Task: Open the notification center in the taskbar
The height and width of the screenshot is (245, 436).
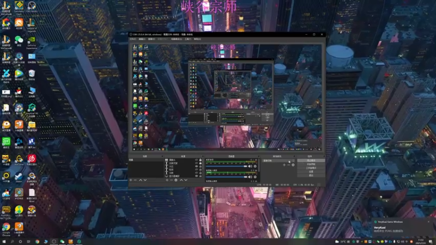Action: pyautogui.click(x=431, y=242)
